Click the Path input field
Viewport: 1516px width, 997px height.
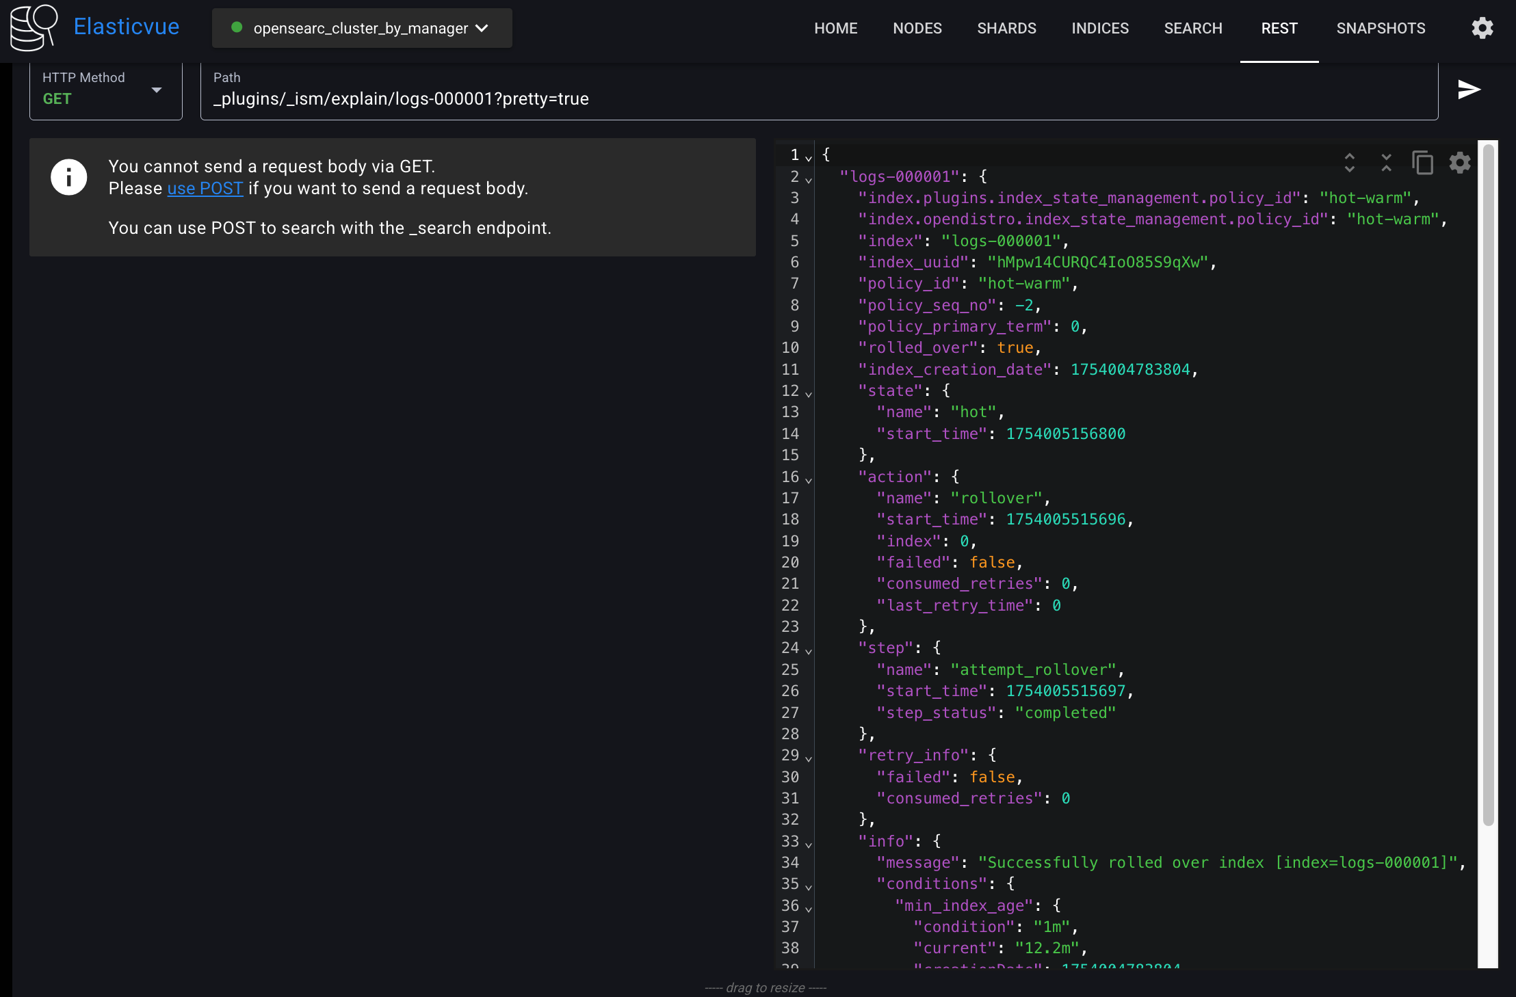click(x=818, y=98)
